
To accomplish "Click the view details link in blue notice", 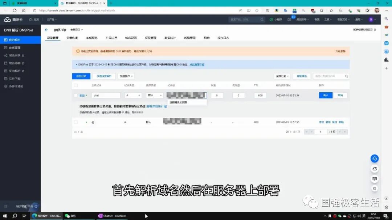I will [197, 64].
